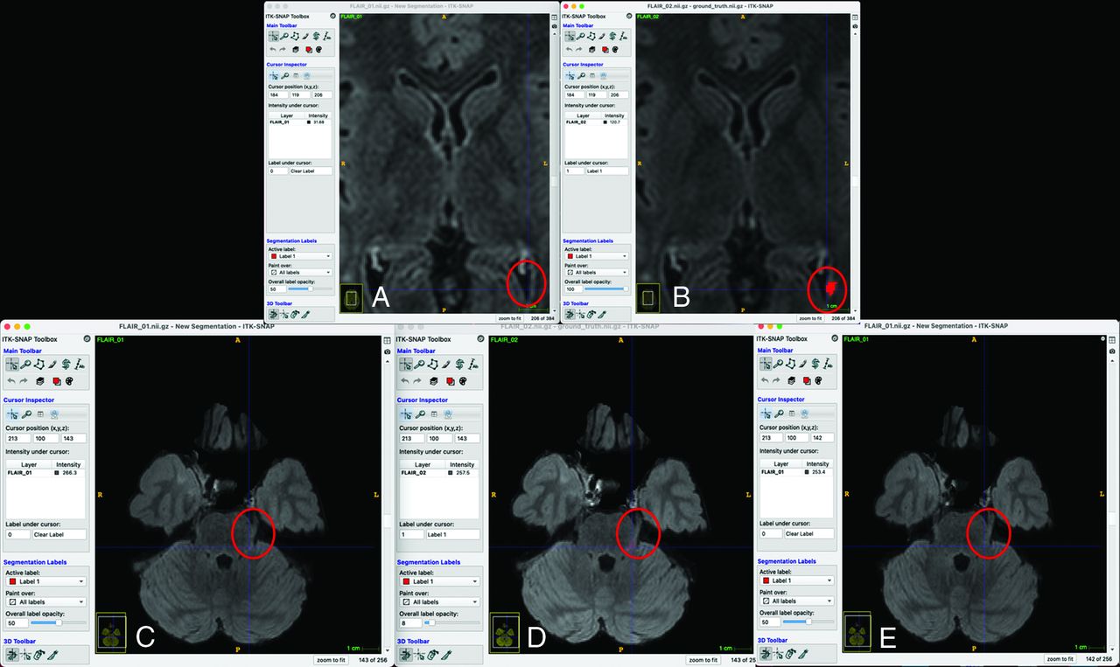
Task: Click the cursor X position field showing 184 in panel A
Action: 275,95
